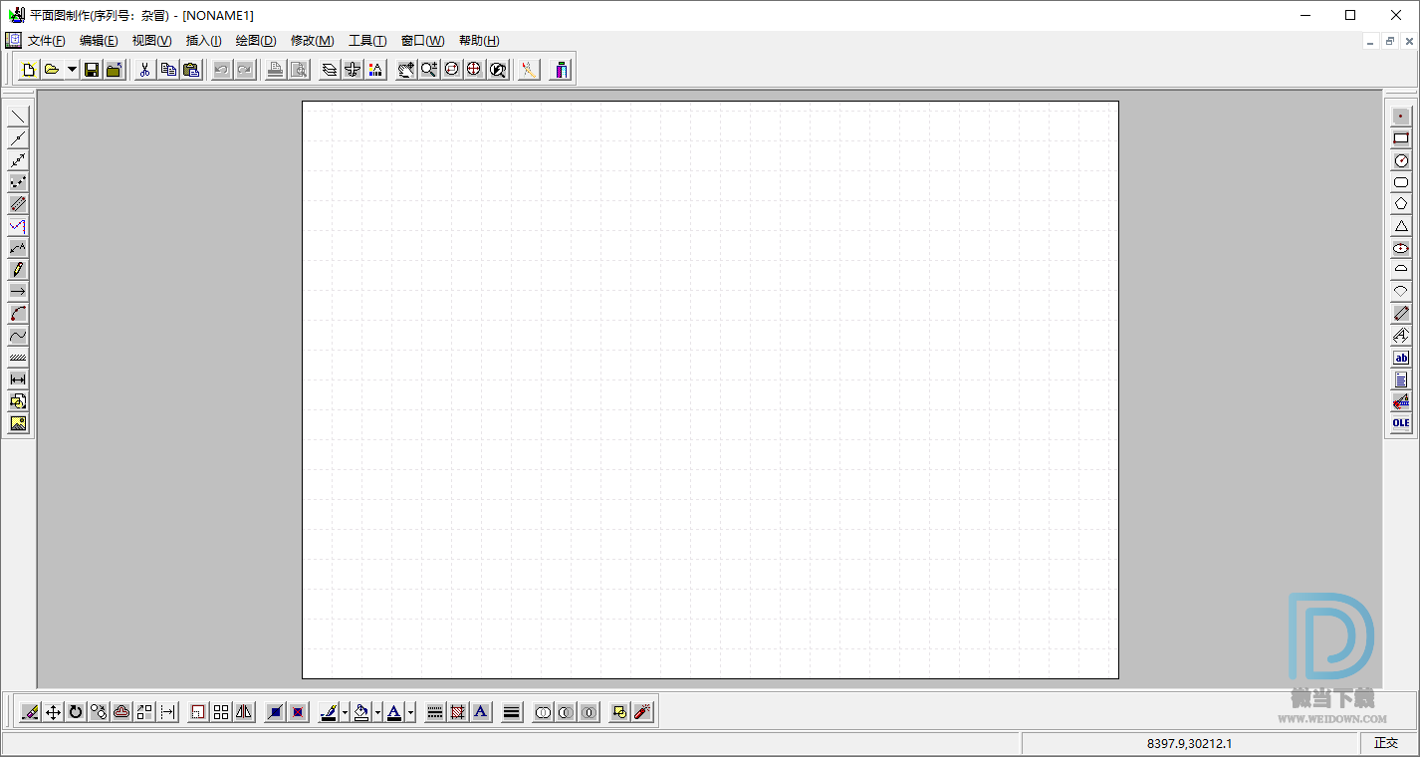Viewport: 1420px width, 757px height.
Task: Open the 视图(V) menu
Action: (x=152, y=41)
